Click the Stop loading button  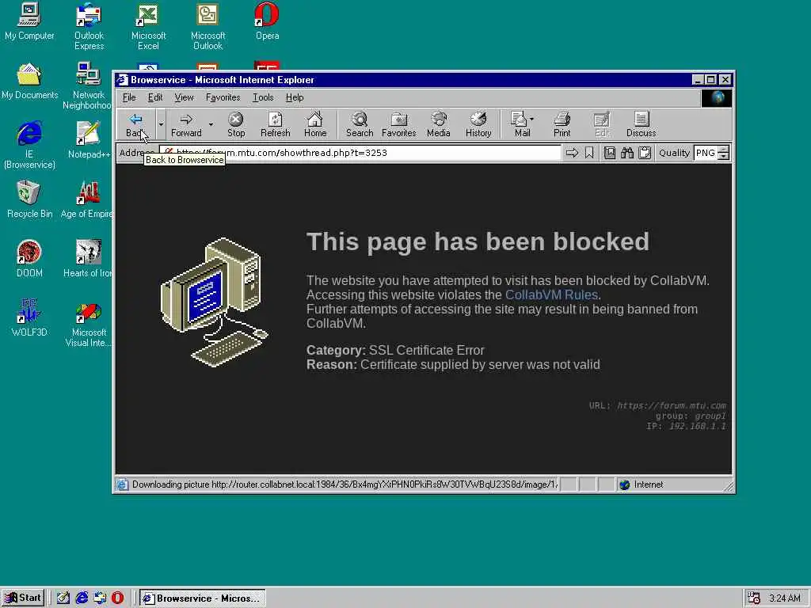click(236, 124)
